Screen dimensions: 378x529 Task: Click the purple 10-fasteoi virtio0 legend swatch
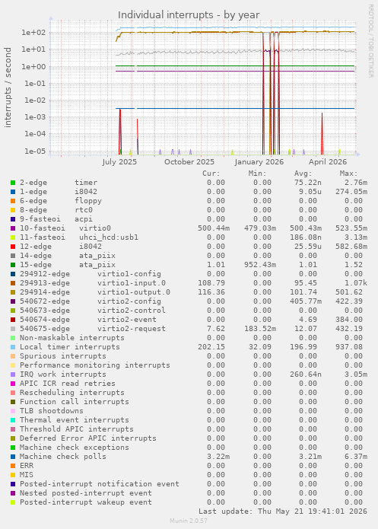13,228
